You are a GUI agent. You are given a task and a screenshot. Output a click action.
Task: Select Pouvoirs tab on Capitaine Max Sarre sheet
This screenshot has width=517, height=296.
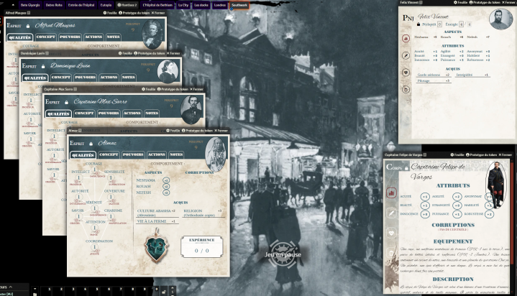[109, 113]
